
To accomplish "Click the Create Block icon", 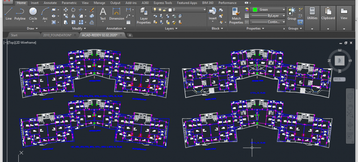I will pos(221,10).
